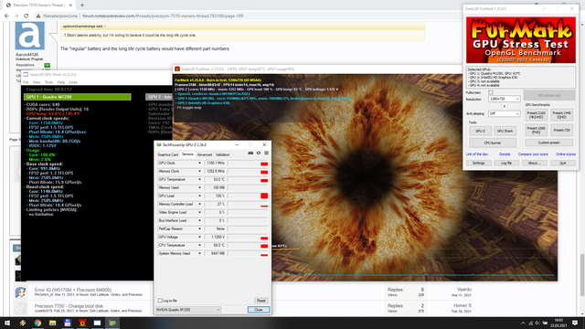
Task: Open the floppy disk taskbar app
Action: (68, 323)
